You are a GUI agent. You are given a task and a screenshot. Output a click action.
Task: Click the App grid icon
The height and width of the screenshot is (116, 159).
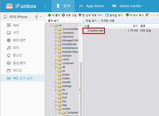(x=9, y=25)
